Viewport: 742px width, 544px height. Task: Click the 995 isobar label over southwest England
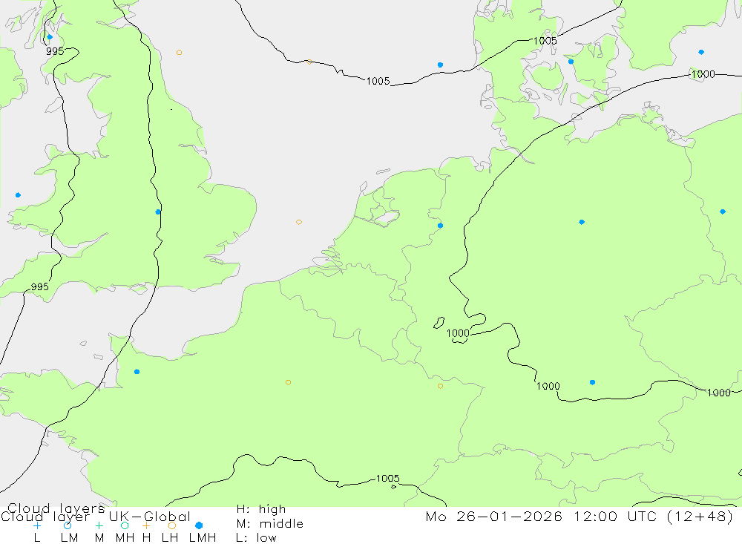click(x=39, y=286)
